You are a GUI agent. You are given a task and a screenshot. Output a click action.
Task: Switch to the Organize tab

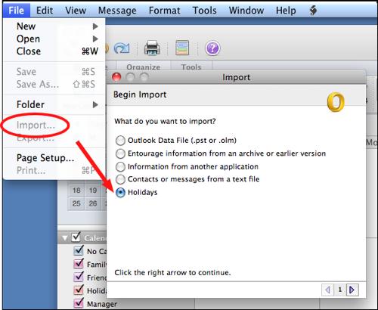click(143, 67)
